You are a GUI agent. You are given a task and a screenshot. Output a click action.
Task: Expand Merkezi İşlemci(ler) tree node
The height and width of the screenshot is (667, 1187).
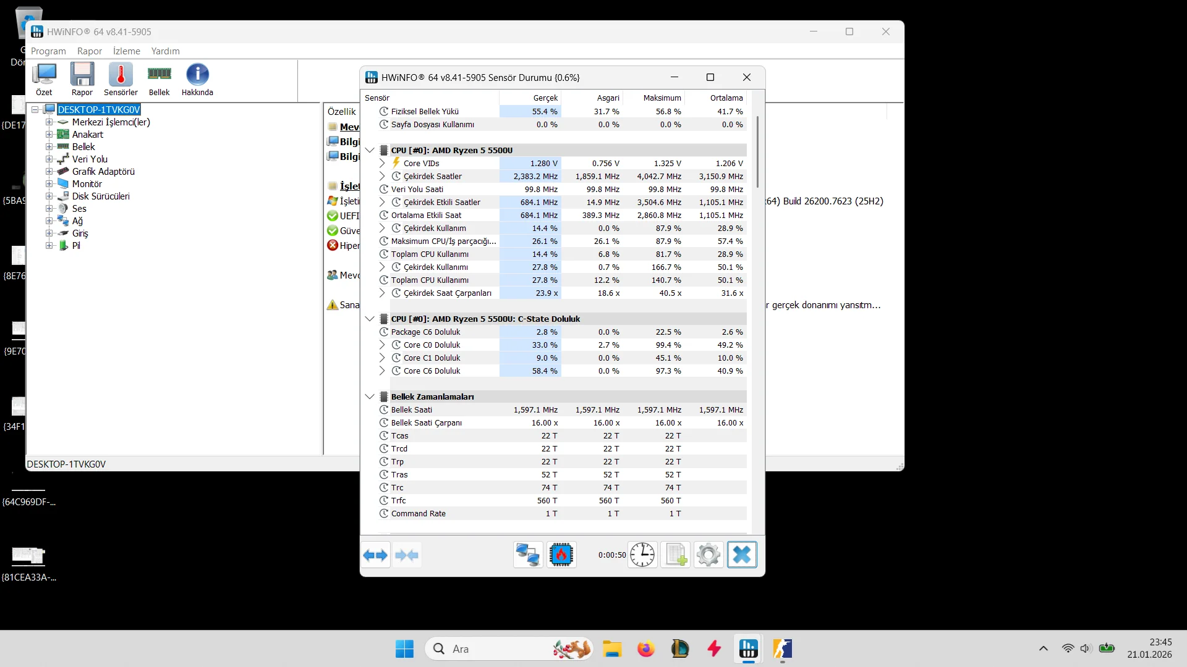(49, 122)
